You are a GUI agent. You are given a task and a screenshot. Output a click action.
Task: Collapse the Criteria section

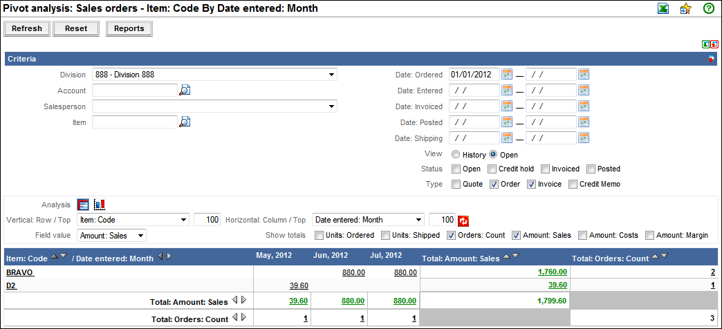pos(710,59)
